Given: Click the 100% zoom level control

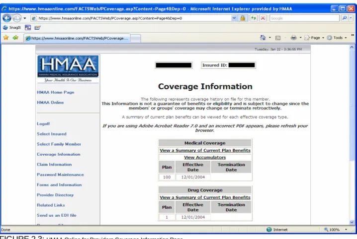Looking at the screenshot, I should point(332,230).
